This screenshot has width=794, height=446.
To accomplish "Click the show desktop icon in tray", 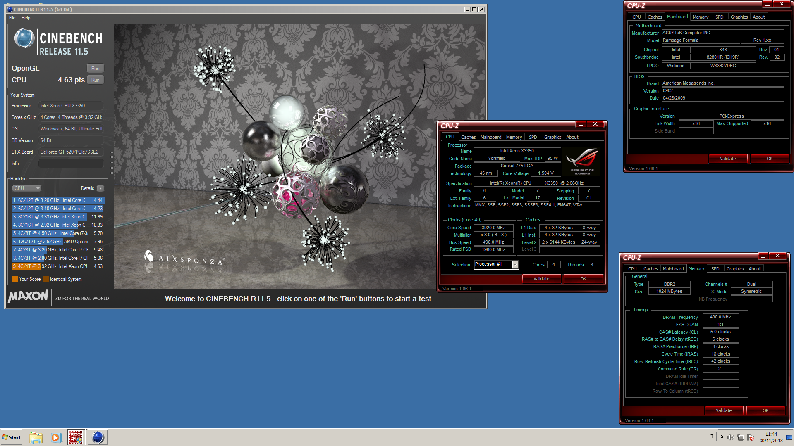I will pos(789,437).
